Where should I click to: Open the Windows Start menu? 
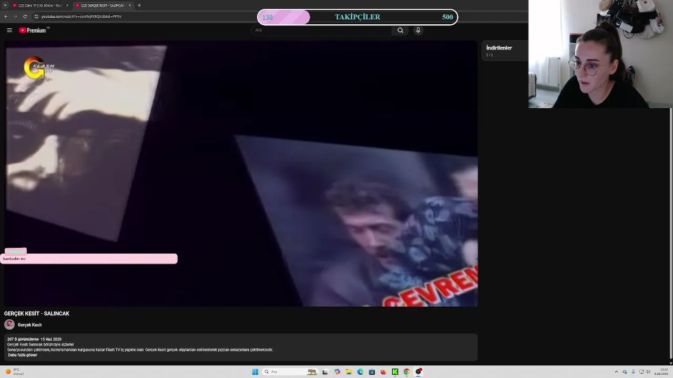[255, 372]
